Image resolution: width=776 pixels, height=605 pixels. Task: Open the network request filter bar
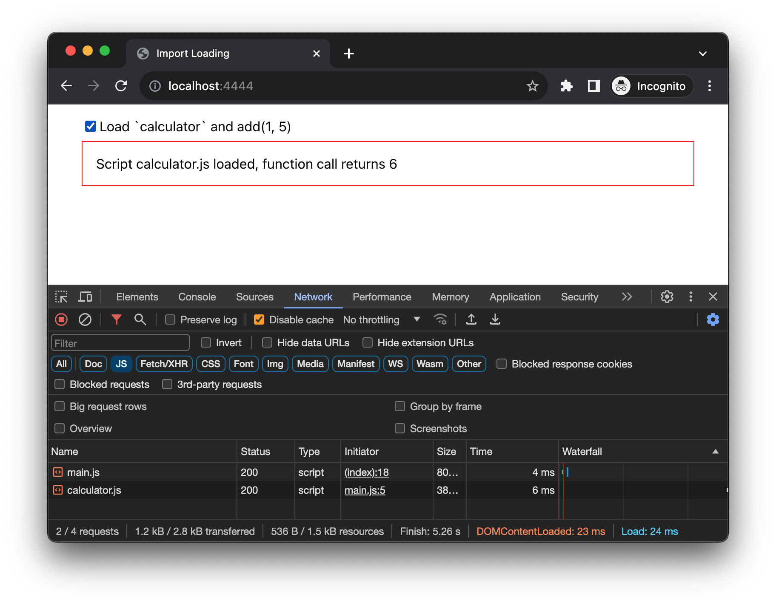point(116,319)
